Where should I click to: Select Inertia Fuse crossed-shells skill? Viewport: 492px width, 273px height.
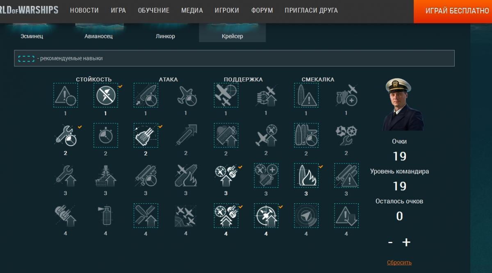(146, 216)
